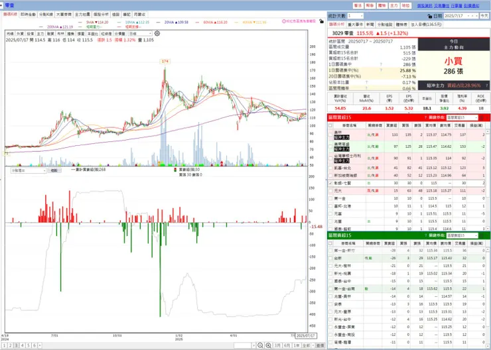Click the 60MA legend line swatch
The image size is (491, 350).
click(197, 23)
